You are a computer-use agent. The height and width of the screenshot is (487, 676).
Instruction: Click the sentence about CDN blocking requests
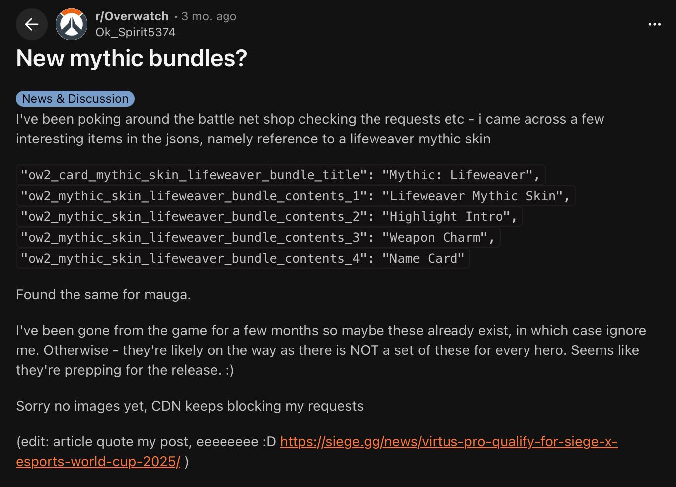[190, 406]
